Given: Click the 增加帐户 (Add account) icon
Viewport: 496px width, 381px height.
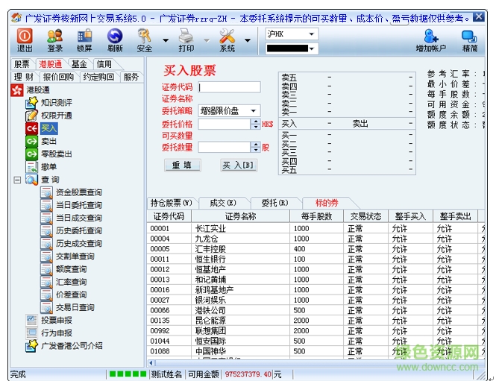Looking at the screenshot, I should [430, 40].
